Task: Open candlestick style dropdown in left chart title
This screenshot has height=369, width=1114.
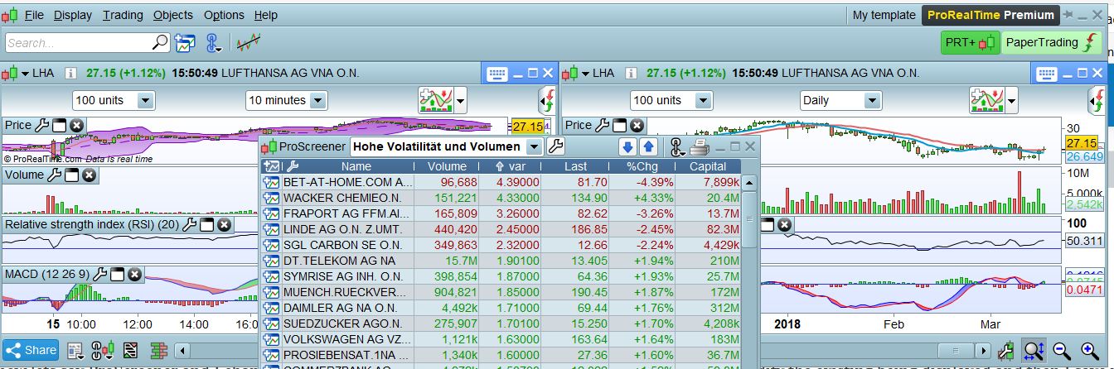Action: click(x=17, y=73)
